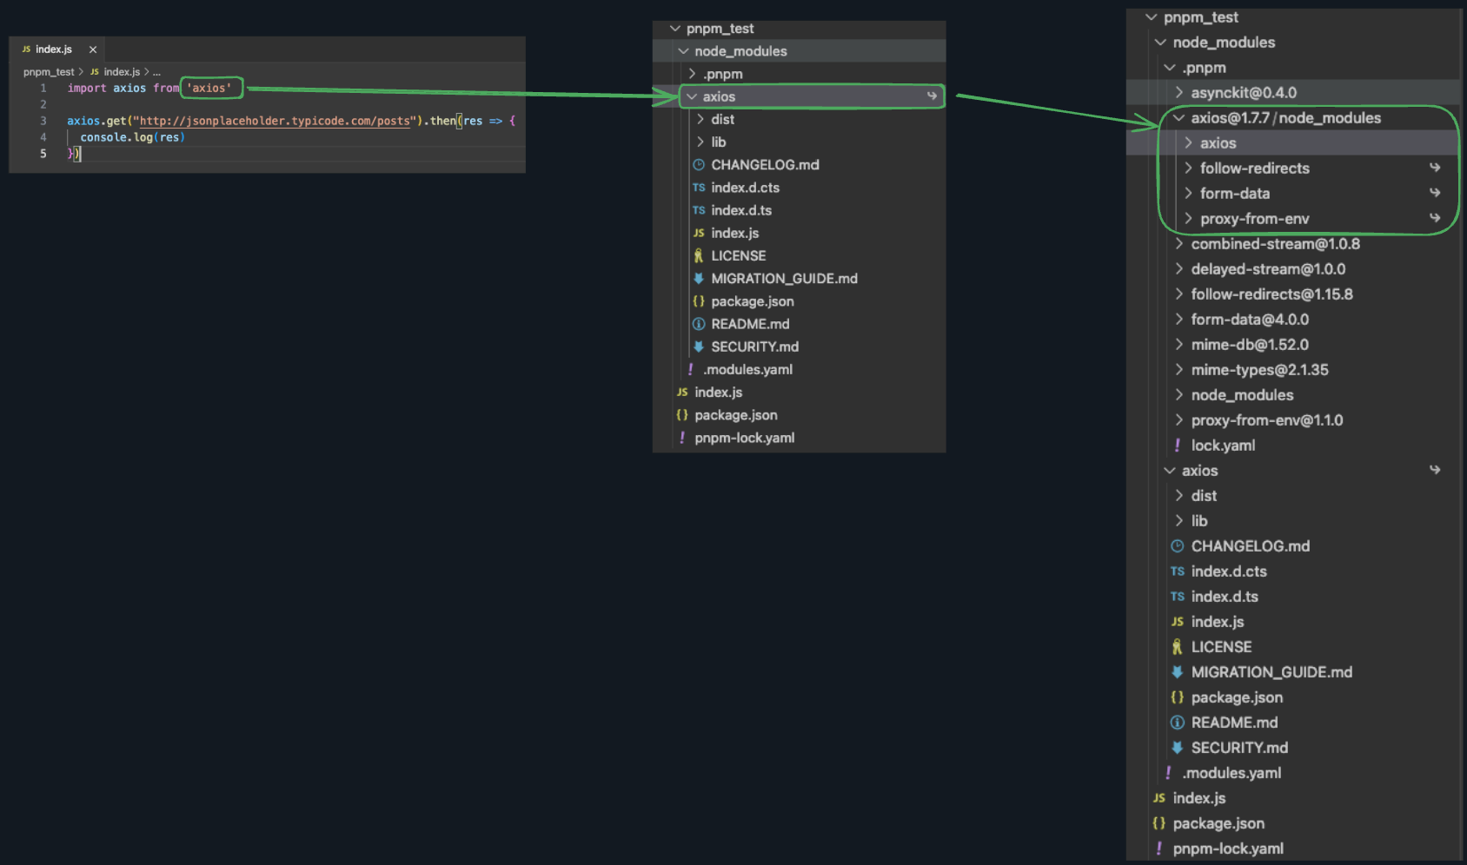Image resolution: width=1467 pixels, height=865 pixels.
Task: Click line number 3 in the editor gutter
Action: pyautogui.click(x=43, y=121)
